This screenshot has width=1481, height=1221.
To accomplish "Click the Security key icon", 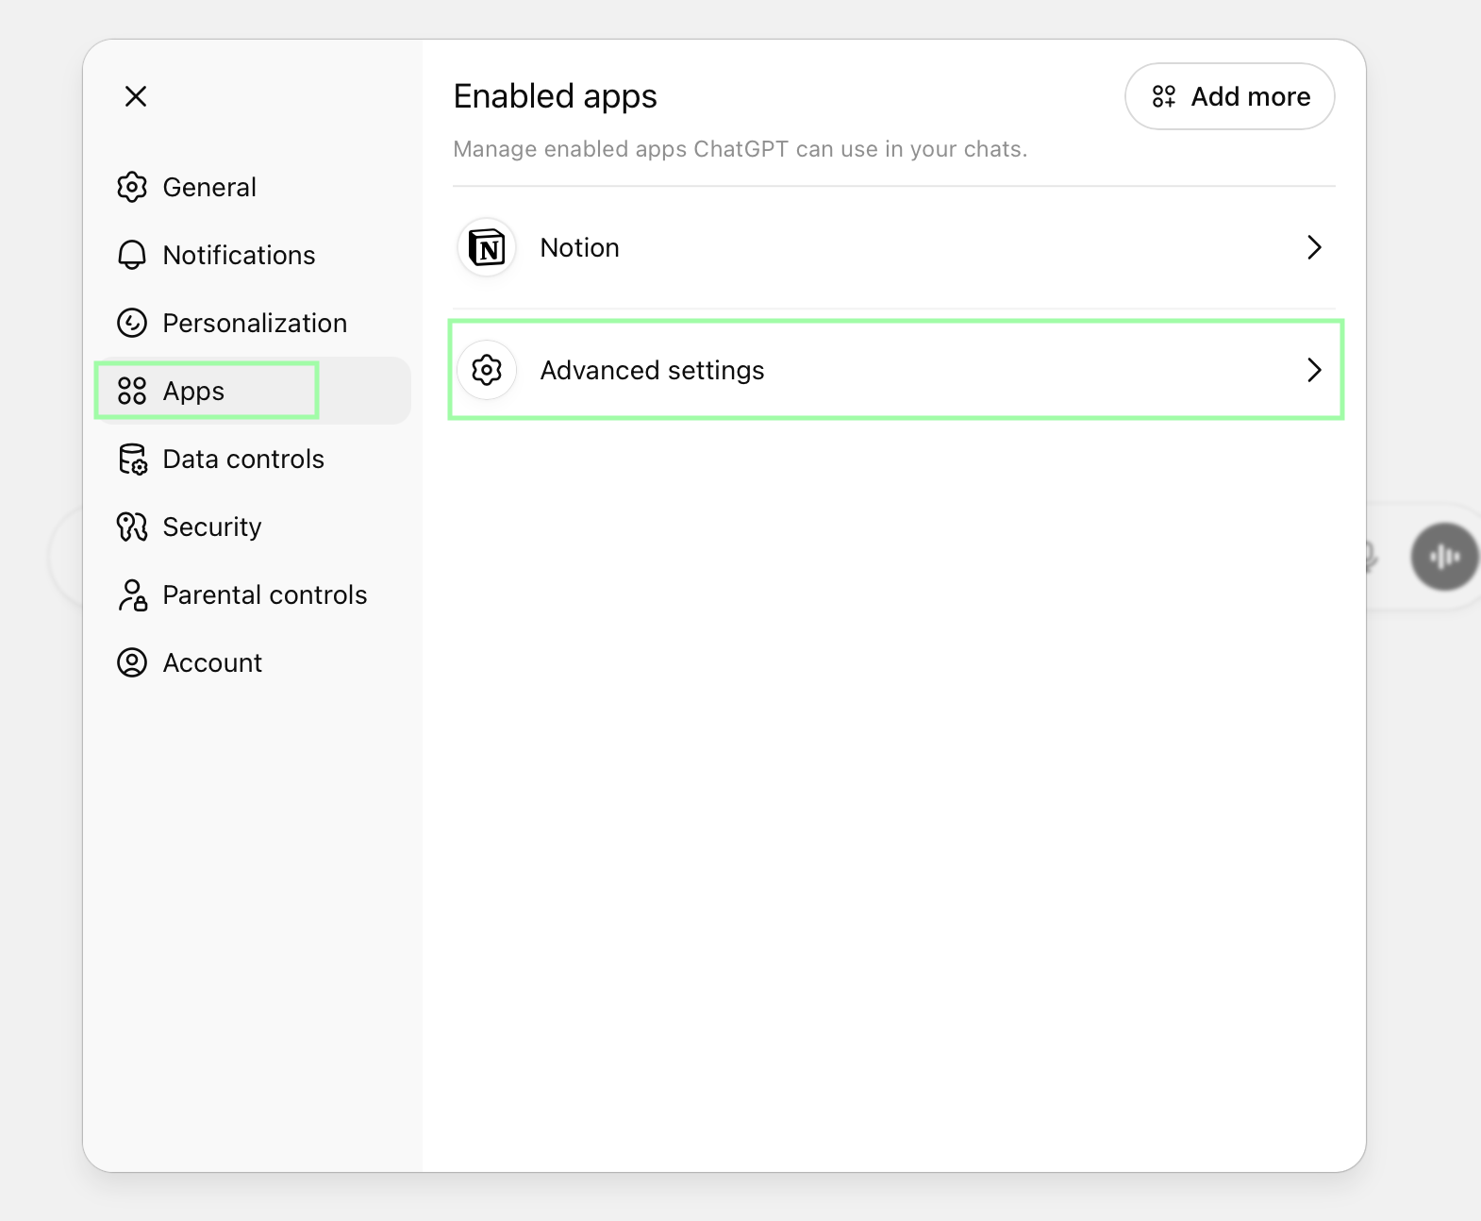I will [x=132, y=527].
